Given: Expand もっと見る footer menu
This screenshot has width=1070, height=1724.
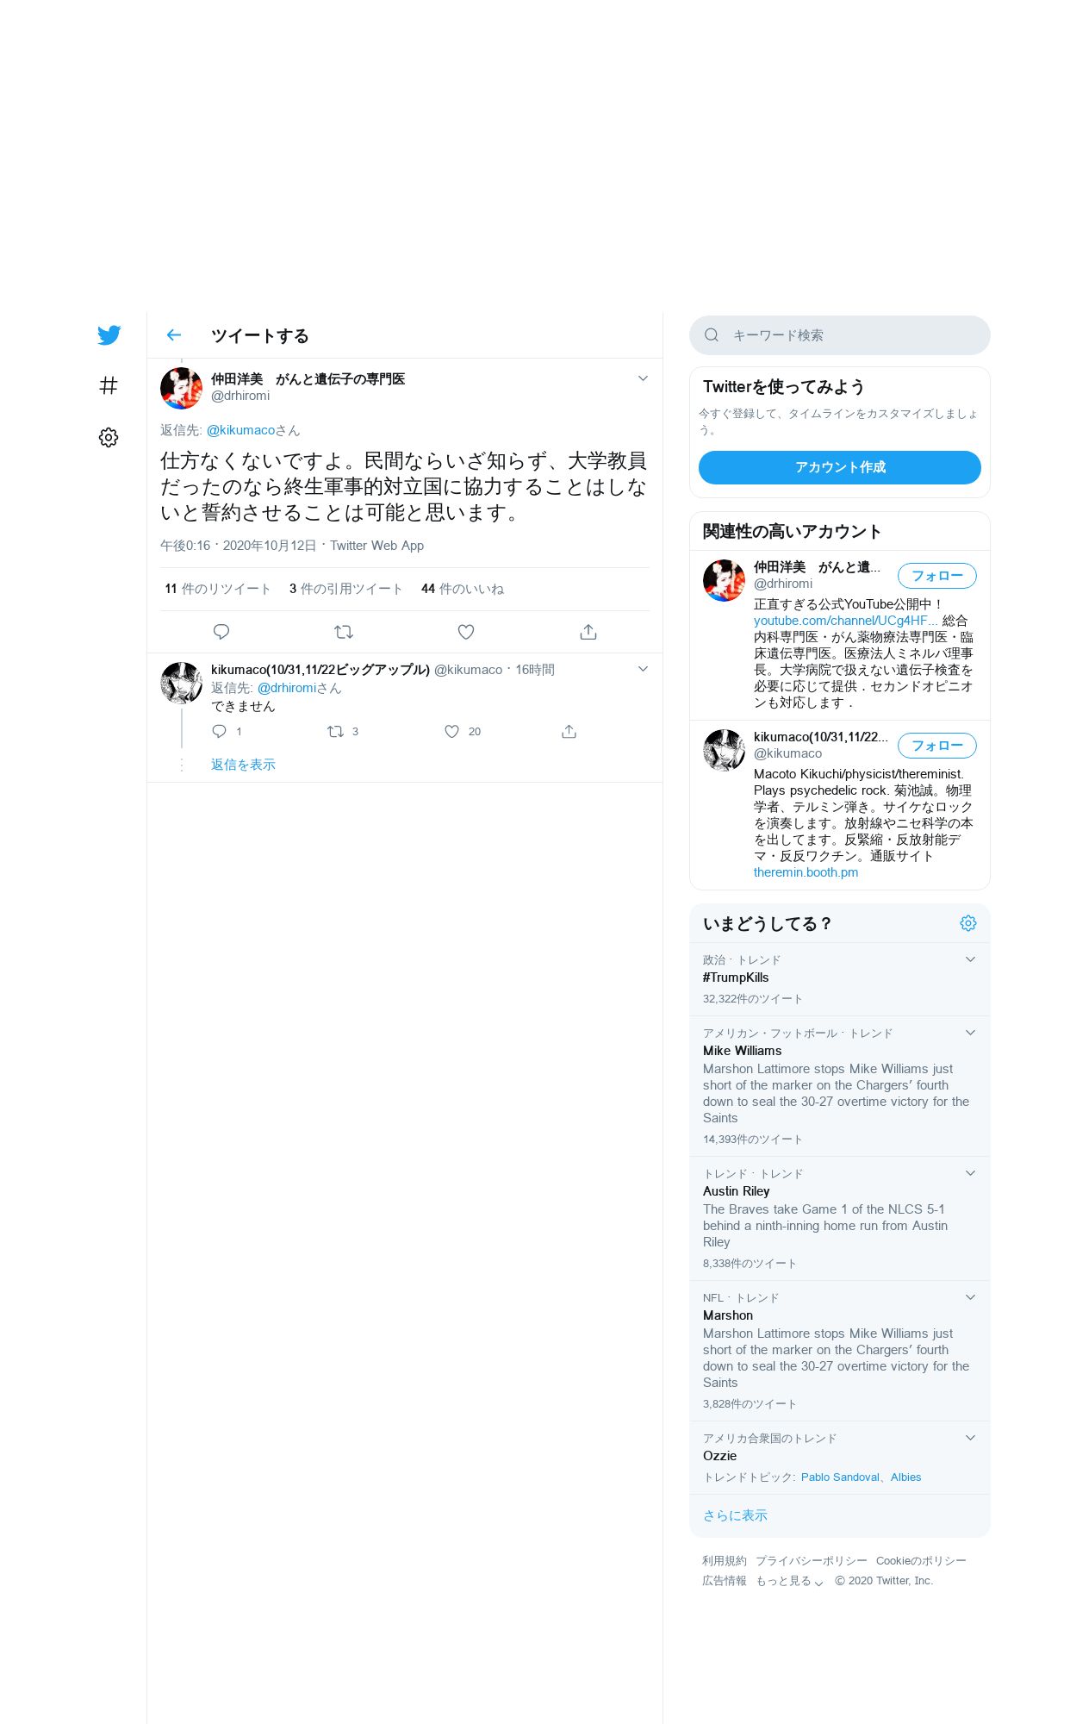Looking at the screenshot, I should click(x=790, y=1581).
